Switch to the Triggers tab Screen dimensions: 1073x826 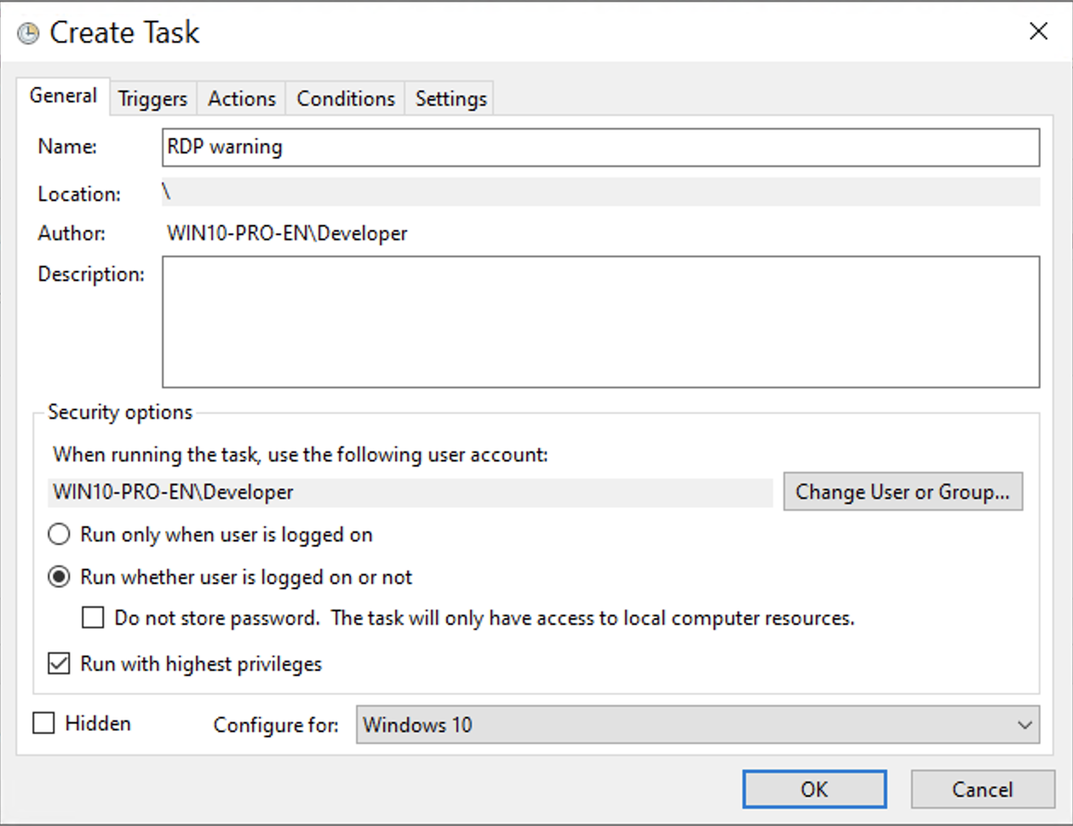pos(152,98)
